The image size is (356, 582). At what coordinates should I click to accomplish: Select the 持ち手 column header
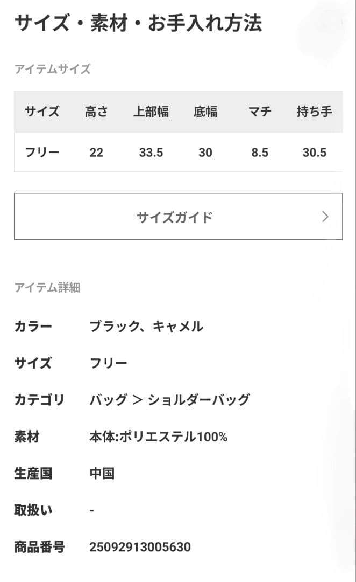(x=315, y=112)
